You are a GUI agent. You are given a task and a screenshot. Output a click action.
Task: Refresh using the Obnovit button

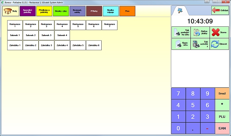(x=219, y=44)
